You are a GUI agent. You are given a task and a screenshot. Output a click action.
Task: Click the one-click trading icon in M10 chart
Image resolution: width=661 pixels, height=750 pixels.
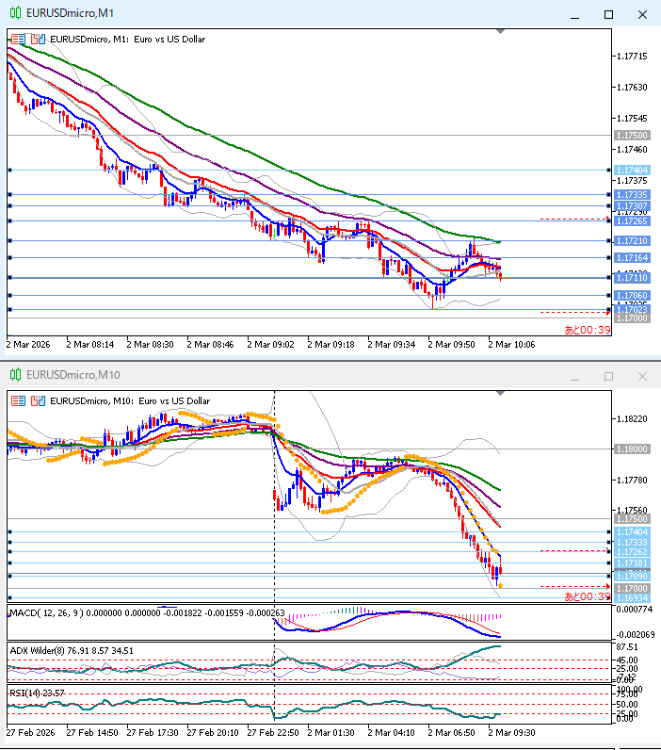coord(38,400)
